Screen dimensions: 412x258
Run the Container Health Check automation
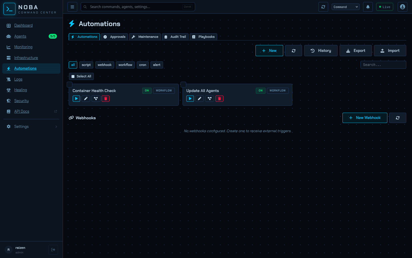[76, 99]
